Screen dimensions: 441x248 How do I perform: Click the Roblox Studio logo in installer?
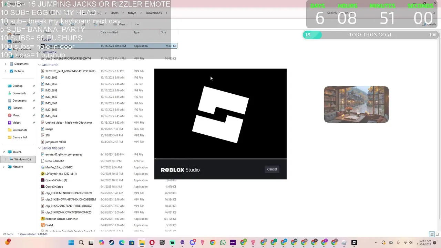click(x=220, y=114)
